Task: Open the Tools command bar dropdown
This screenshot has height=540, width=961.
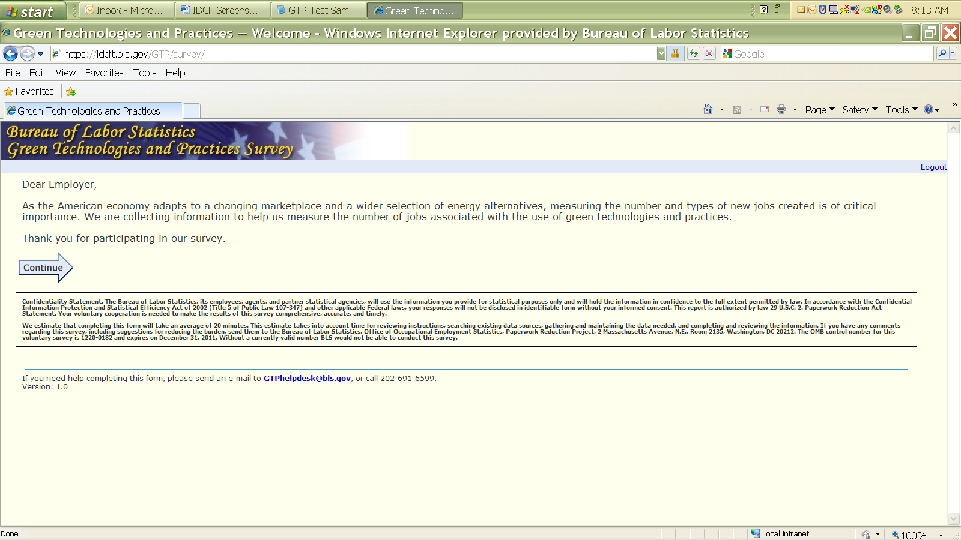Action: [x=902, y=110]
